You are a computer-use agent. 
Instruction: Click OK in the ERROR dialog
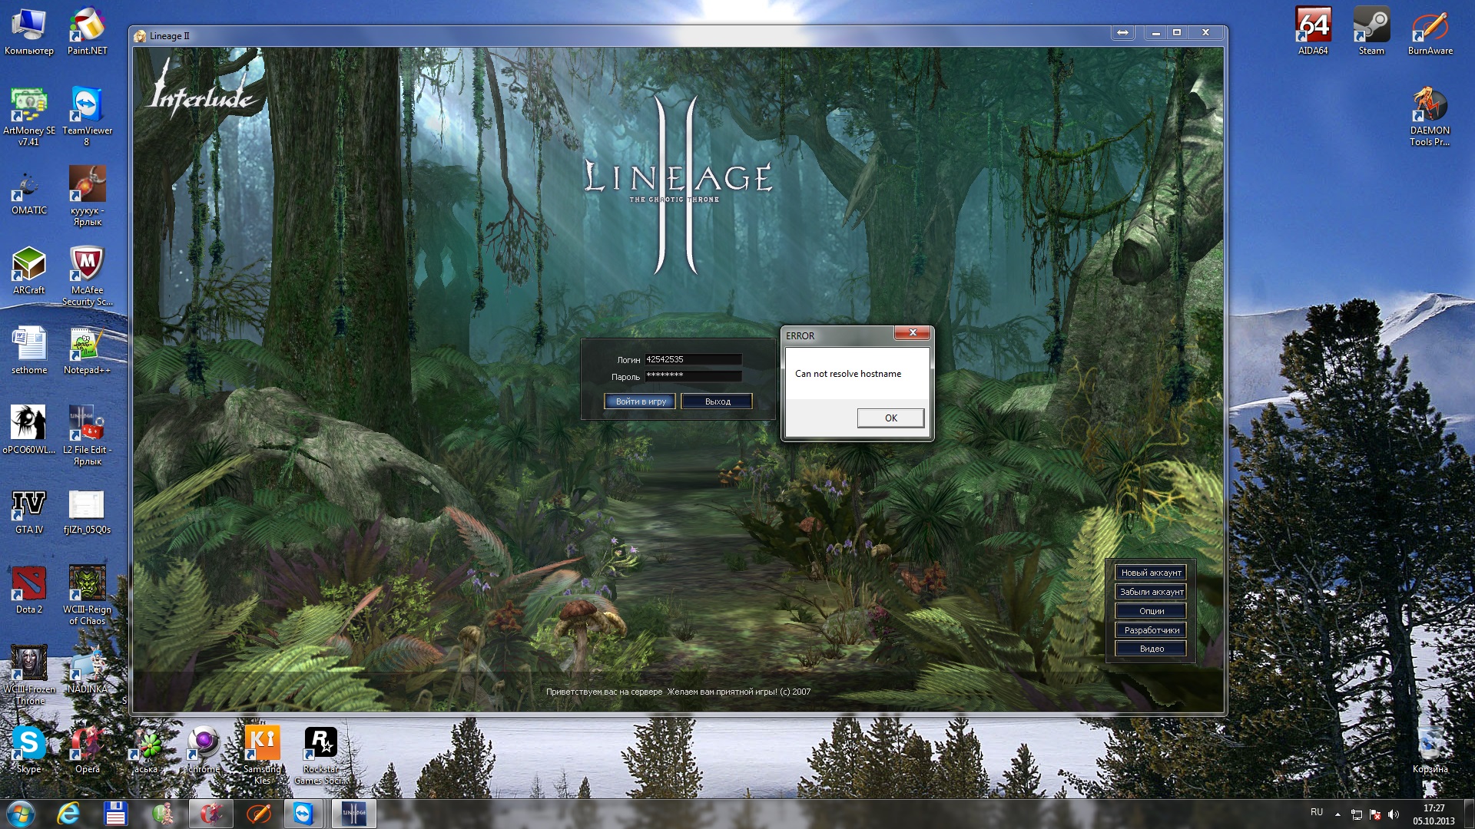point(890,418)
